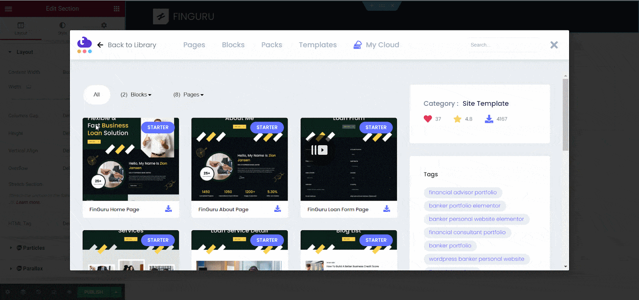The height and width of the screenshot is (300, 639).
Task: Open the Blocks filter dropdown
Action: click(x=136, y=95)
